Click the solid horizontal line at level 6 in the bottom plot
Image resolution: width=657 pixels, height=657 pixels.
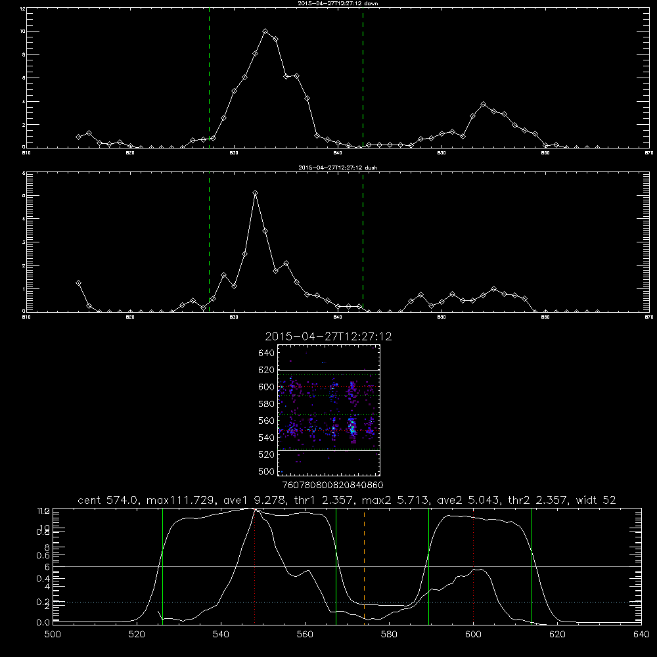coord(347,566)
